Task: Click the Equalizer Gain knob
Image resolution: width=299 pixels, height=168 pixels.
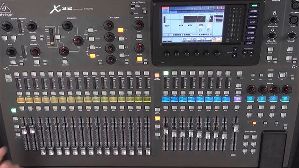Action: 64,51
